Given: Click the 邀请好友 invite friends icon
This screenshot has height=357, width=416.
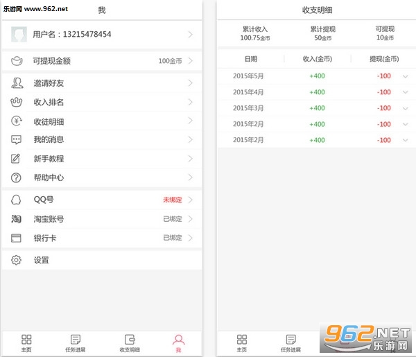Looking at the screenshot, I should point(17,83).
